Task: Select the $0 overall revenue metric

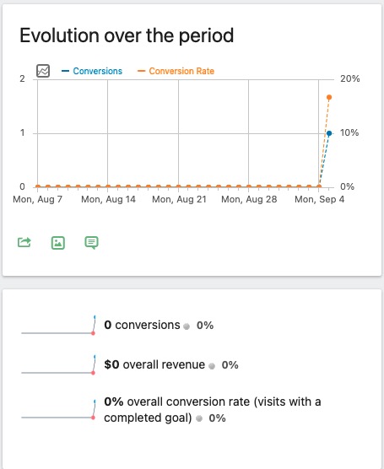Action: [x=154, y=365]
